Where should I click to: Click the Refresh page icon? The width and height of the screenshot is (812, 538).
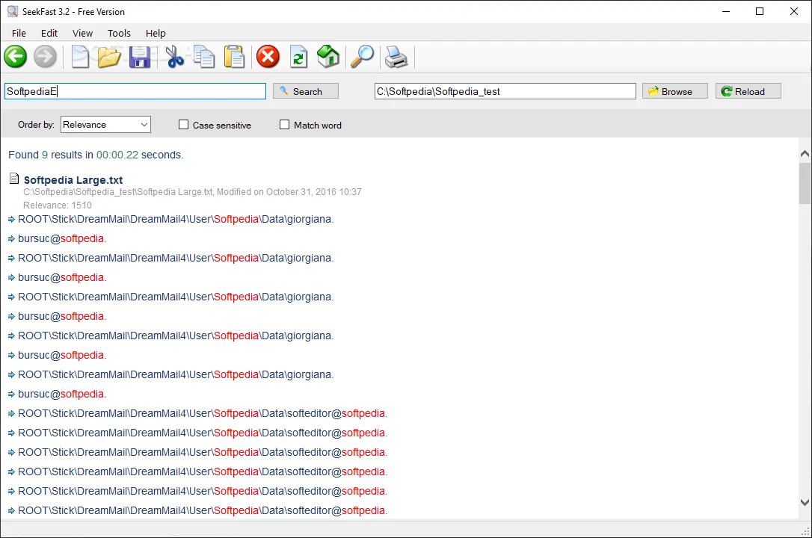pyautogui.click(x=298, y=56)
